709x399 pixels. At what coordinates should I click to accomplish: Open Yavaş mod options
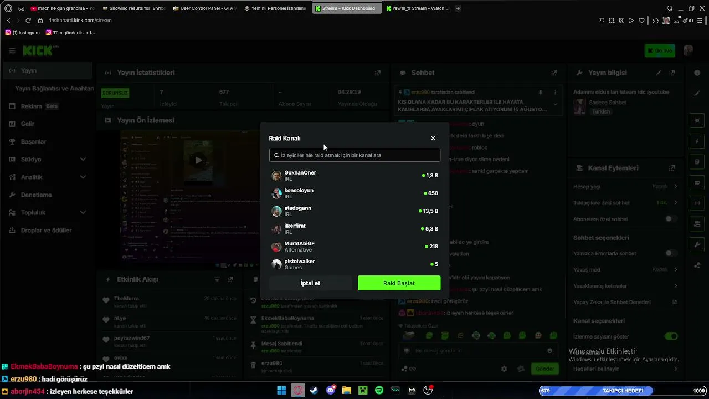coord(675,269)
